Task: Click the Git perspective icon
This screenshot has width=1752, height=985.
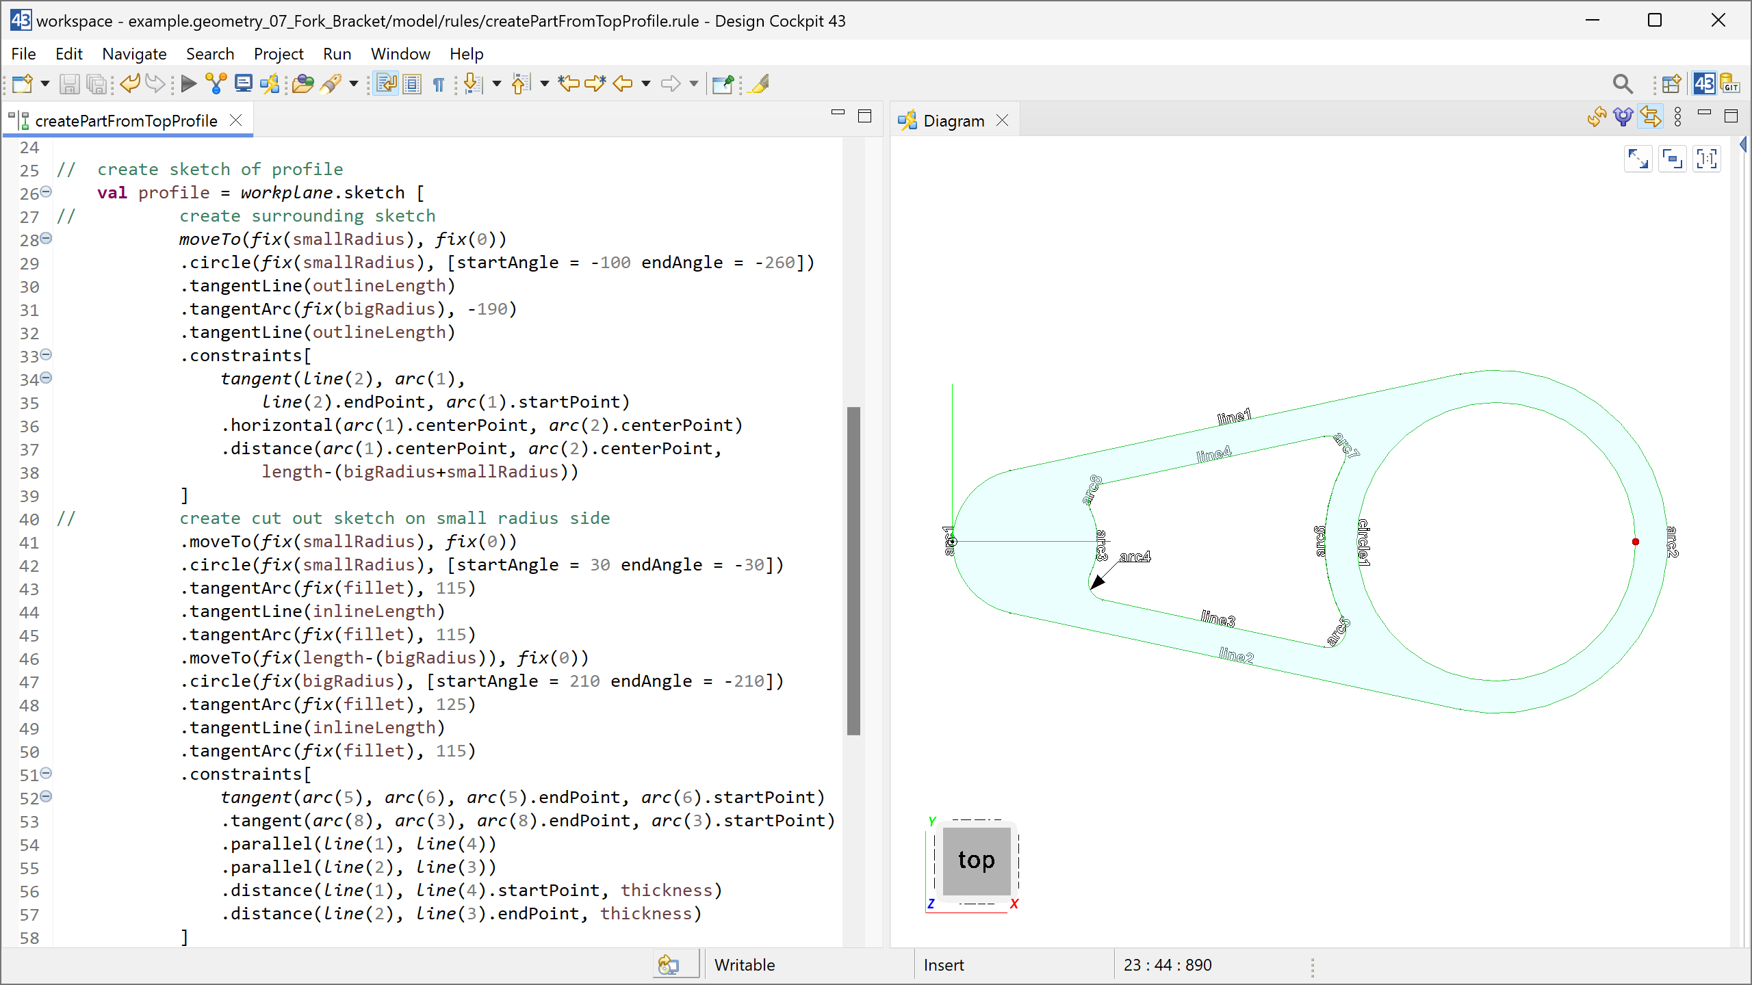Action: (x=1730, y=83)
